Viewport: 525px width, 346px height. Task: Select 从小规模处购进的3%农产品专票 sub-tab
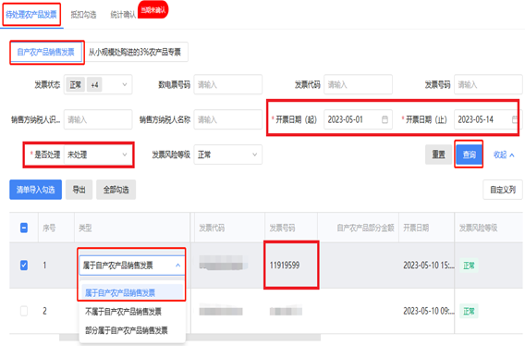[135, 52]
